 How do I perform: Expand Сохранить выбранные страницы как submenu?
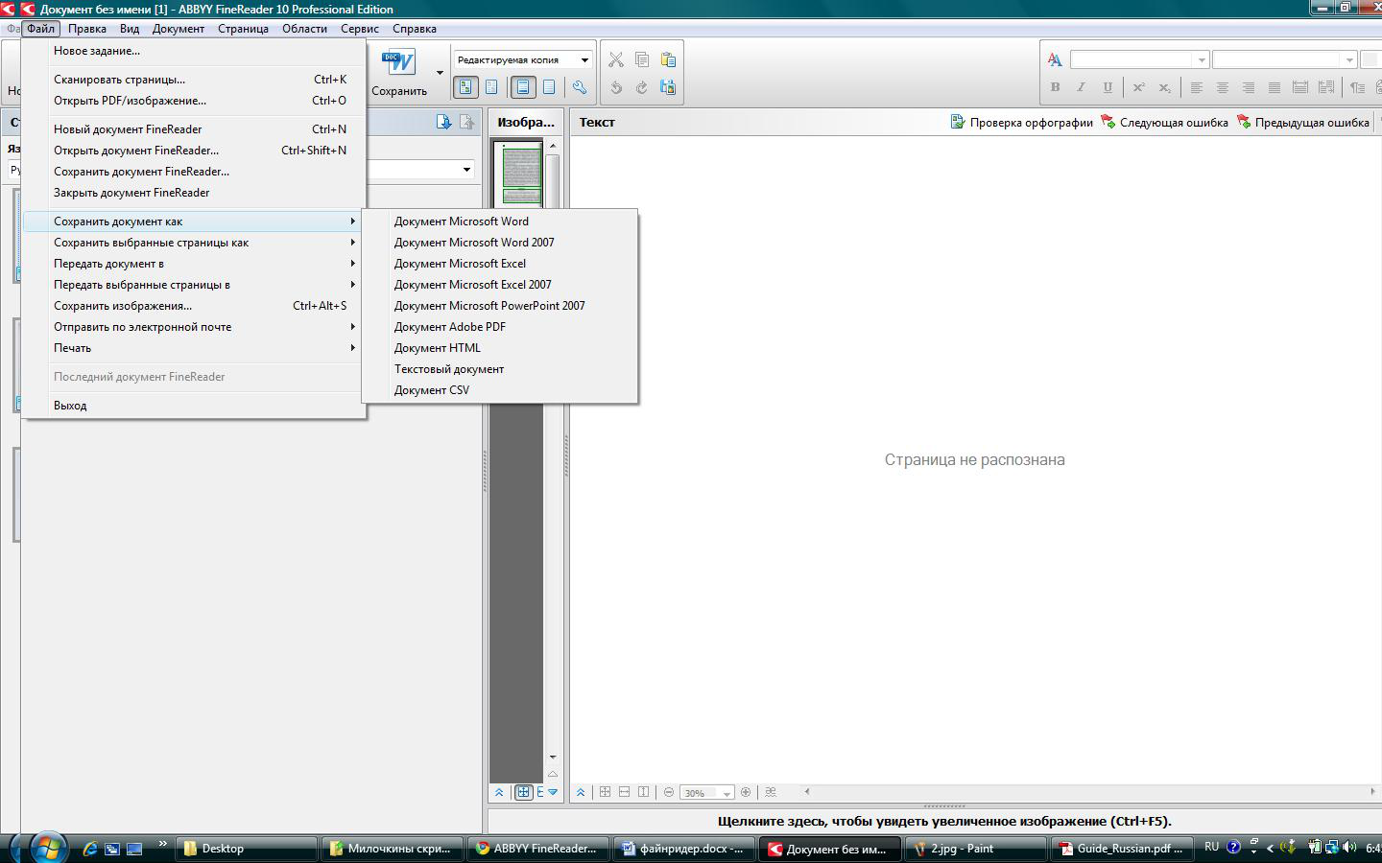[x=193, y=243]
